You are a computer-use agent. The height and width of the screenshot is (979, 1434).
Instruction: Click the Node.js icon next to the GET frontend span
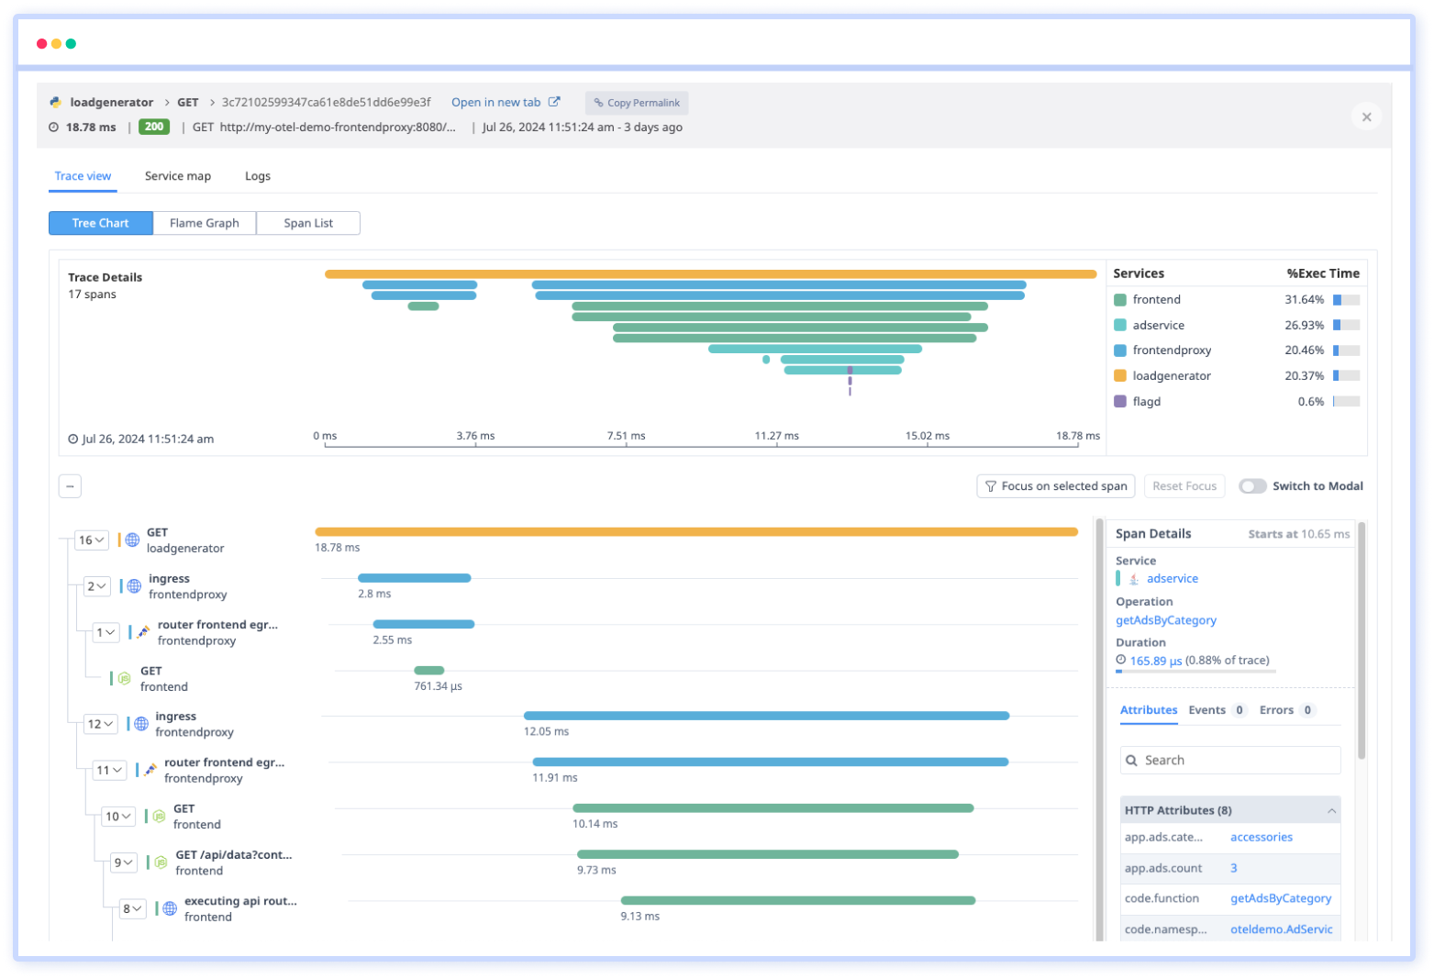click(125, 678)
